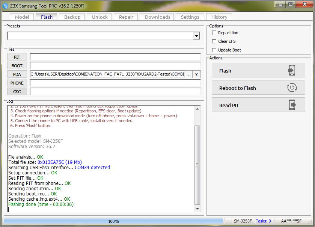Toggle the Clear EFS option
This screenshot has height=227, width=315.
click(214, 41)
